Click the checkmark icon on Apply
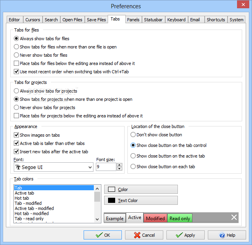 click(179, 235)
